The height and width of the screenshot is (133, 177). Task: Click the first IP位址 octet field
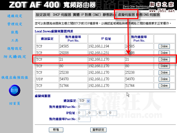click(x=82, y=113)
